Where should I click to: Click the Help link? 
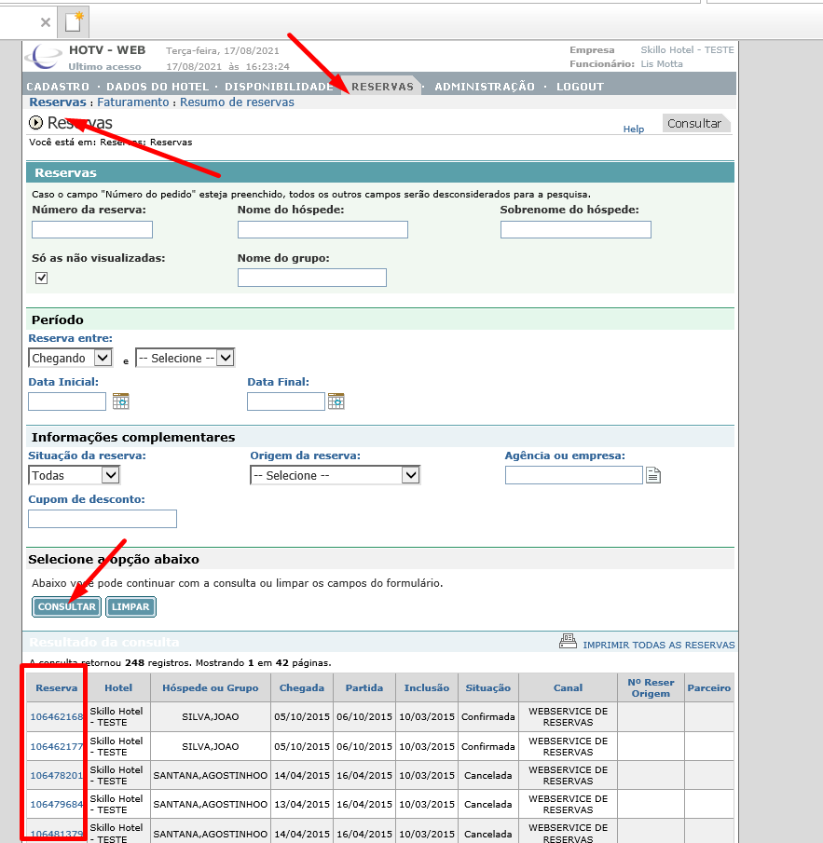click(634, 129)
